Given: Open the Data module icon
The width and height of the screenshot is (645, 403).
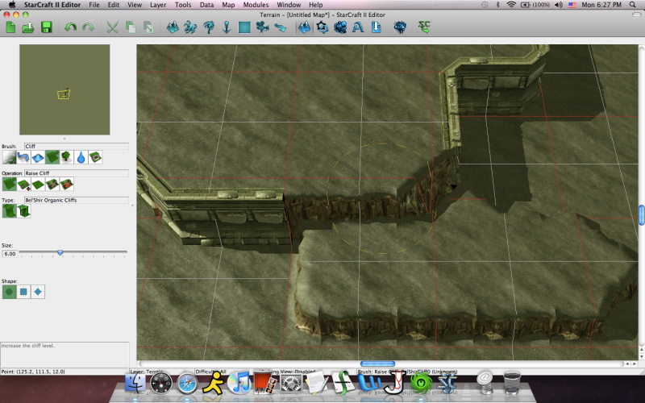Looking at the screenshot, I should [340, 27].
